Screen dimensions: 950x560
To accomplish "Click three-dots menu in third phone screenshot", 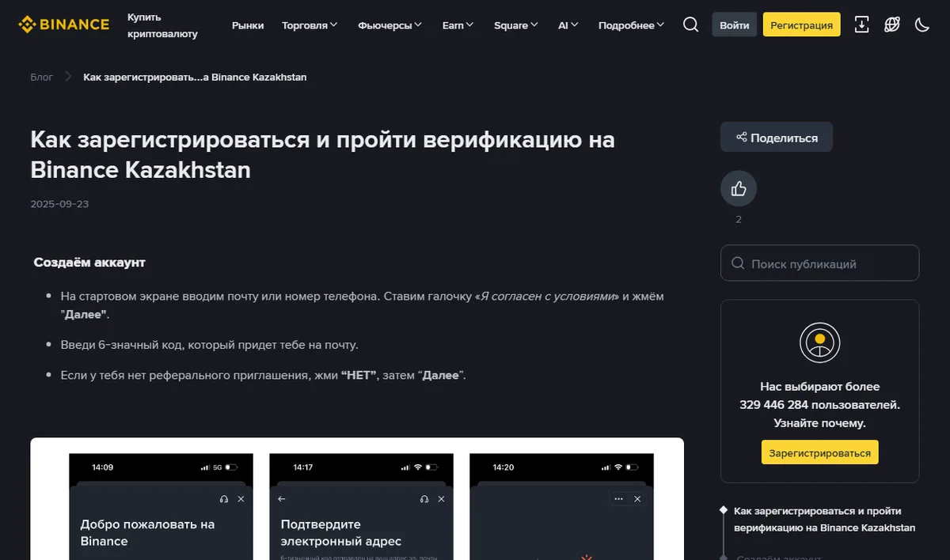I will (x=619, y=499).
